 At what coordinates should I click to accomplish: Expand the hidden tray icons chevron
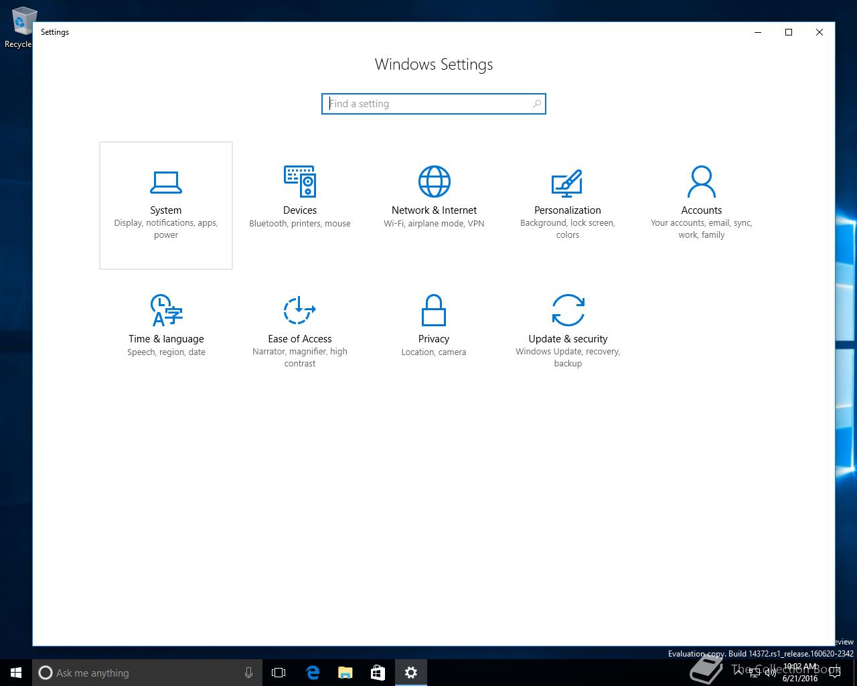click(738, 673)
